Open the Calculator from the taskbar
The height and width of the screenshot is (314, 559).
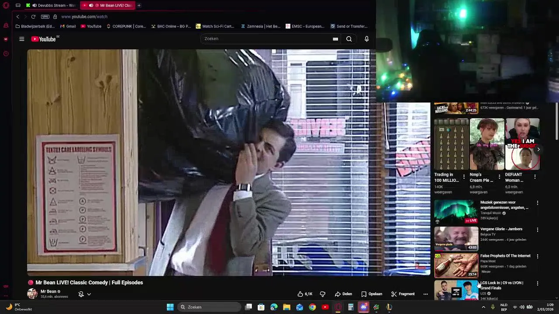[x=351, y=307]
